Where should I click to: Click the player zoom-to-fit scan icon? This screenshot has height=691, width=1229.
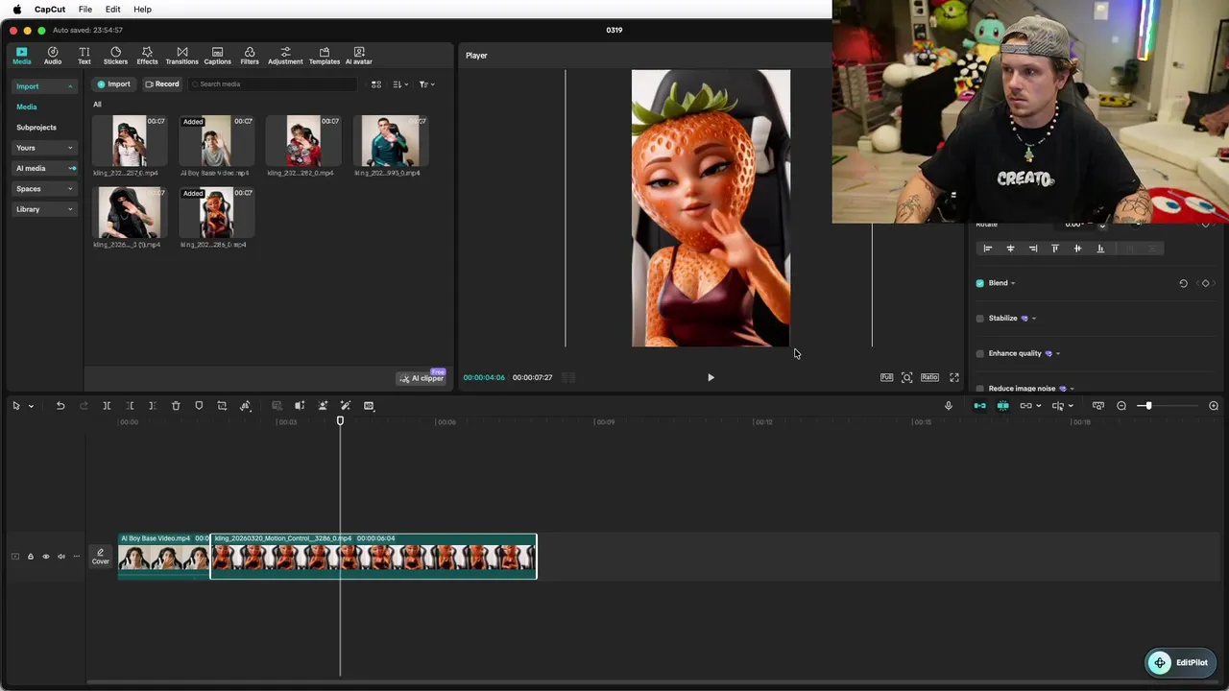pyautogui.click(x=907, y=377)
